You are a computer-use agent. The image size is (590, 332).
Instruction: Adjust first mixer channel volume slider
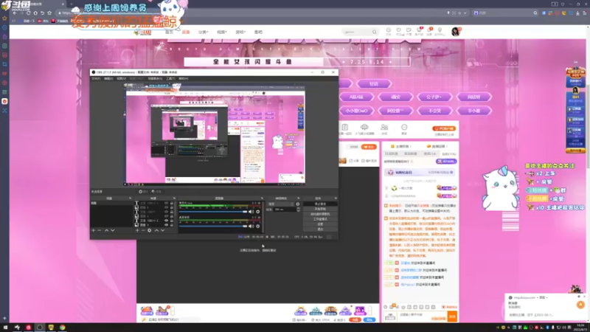tap(213, 212)
